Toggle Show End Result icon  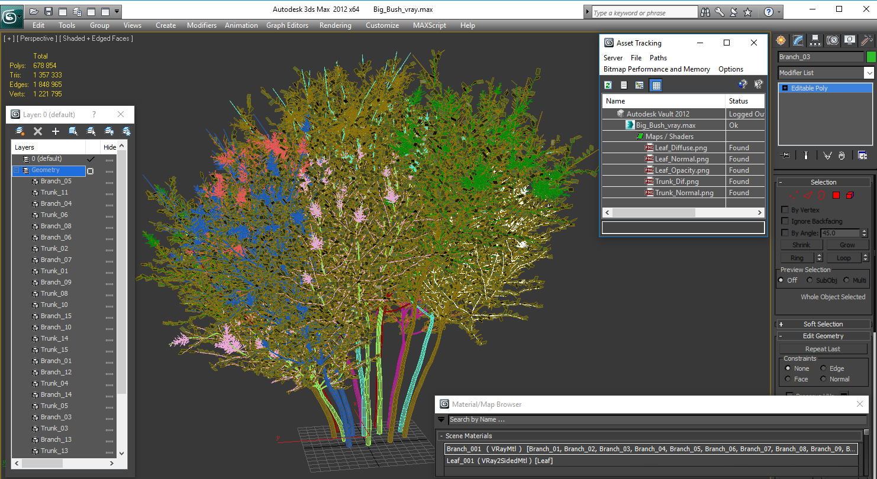pos(806,155)
